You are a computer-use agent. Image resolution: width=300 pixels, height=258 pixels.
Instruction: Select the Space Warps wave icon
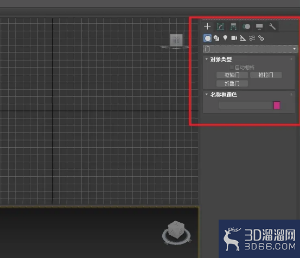pyautogui.click(x=252, y=38)
